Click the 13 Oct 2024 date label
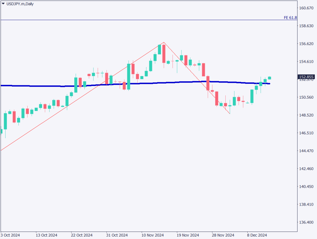The height and width of the screenshot is (239, 317). click(46, 235)
